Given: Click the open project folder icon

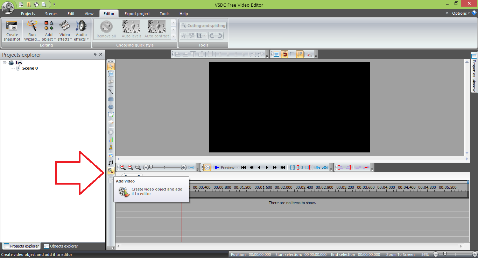Looking at the screenshot, I should 29,5.
